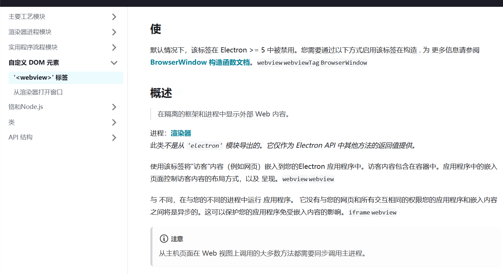Click the chevron next to 主要工艺模块

(x=114, y=16)
